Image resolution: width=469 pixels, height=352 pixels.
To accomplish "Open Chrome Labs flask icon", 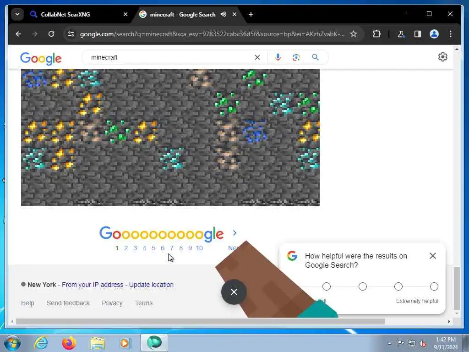I will point(401,34).
